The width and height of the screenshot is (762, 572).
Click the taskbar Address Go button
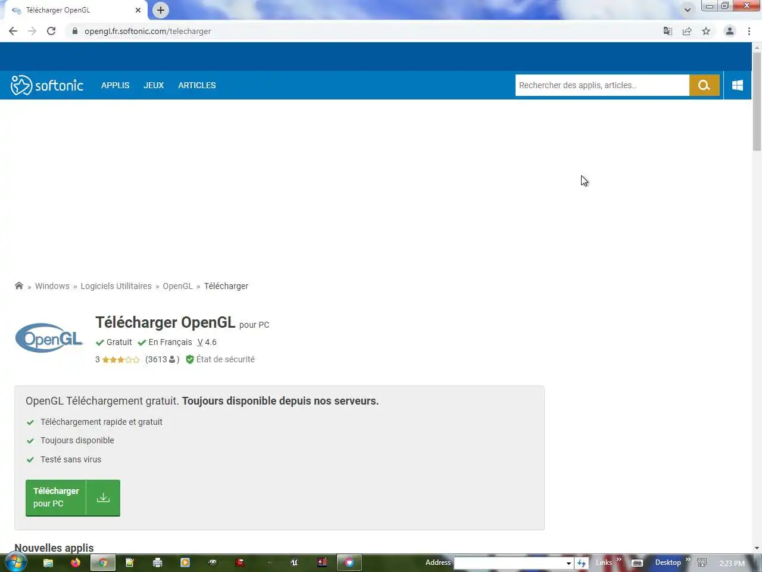coord(582,563)
